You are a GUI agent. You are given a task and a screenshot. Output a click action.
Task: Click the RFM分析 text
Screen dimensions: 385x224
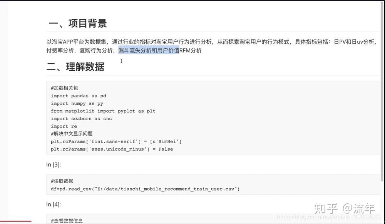(x=191, y=50)
